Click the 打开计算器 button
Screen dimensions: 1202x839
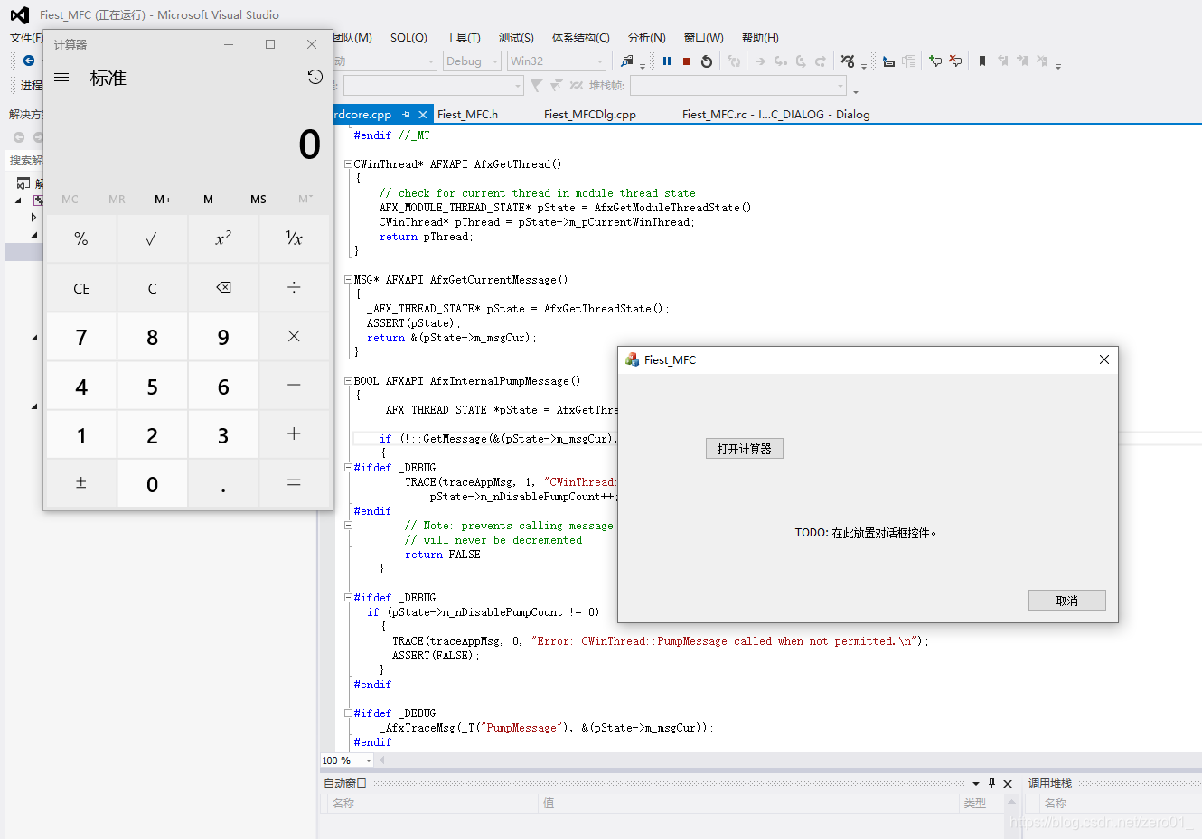745,449
